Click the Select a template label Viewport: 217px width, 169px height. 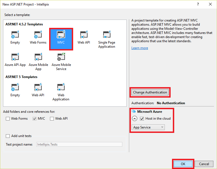(17, 15)
